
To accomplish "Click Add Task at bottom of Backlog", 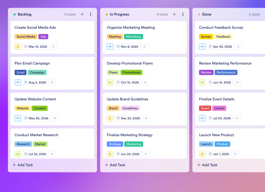I will 23,165.
